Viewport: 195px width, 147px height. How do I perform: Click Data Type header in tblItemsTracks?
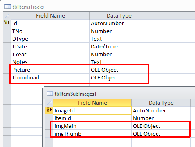[119, 16]
